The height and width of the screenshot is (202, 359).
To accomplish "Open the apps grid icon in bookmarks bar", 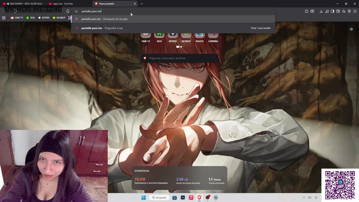I will (x=4, y=18).
